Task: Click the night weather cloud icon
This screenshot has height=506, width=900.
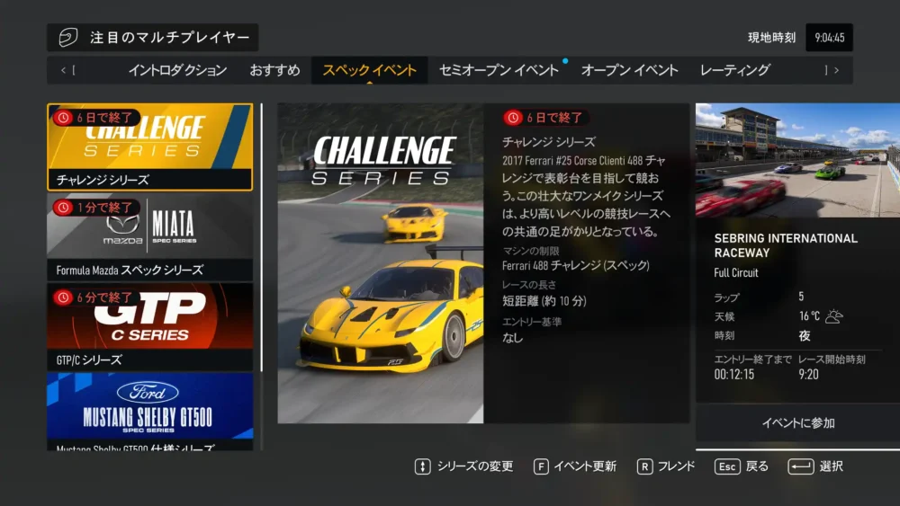Action: tap(834, 316)
